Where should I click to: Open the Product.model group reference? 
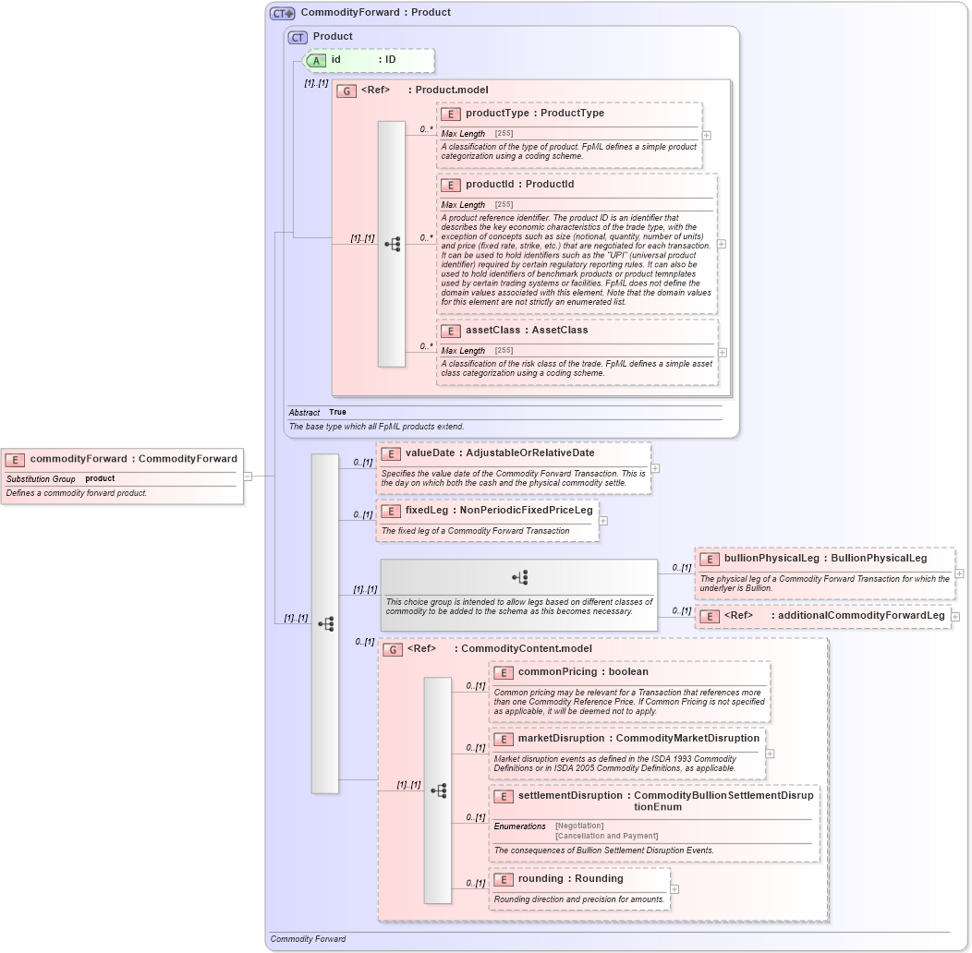pos(452,90)
